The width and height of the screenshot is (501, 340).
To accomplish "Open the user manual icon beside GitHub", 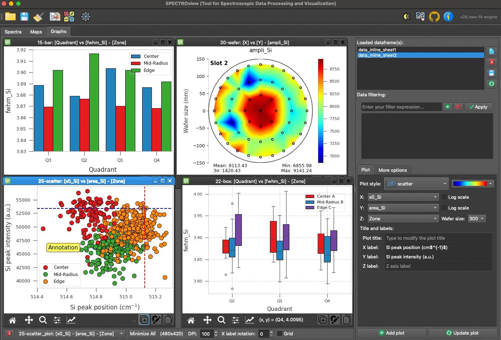I will coord(420,17).
